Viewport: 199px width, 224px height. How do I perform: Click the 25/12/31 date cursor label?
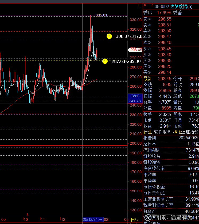click(x=93, y=219)
